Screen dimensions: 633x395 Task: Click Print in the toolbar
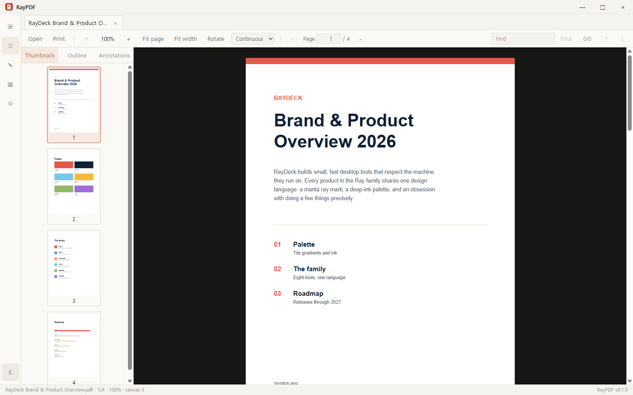[x=59, y=39]
